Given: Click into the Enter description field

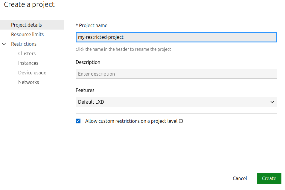Looking at the screenshot, I should click(x=176, y=74).
